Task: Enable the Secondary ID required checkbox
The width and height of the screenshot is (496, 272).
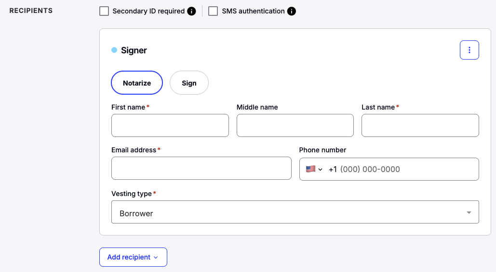Action: click(x=104, y=11)
